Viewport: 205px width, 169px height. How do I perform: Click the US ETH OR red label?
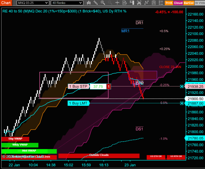[156, 157]
